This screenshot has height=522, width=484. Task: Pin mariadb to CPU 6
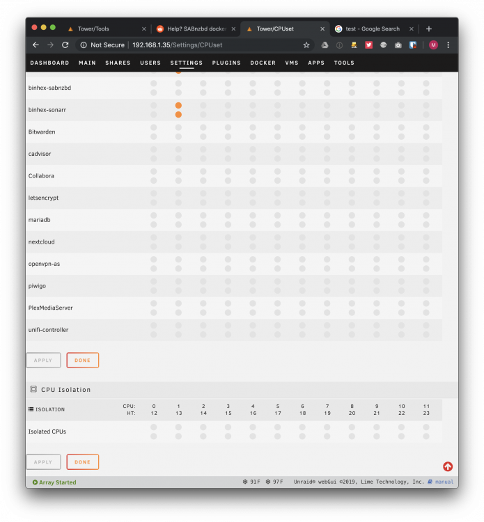[x=302, y=215]
